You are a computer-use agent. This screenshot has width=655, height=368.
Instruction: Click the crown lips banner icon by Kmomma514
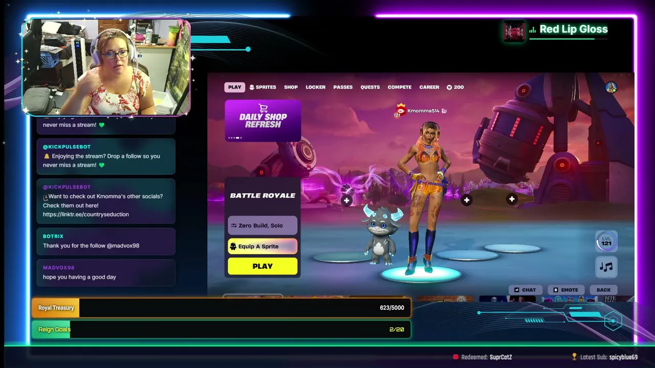click(x=400, y=110)
